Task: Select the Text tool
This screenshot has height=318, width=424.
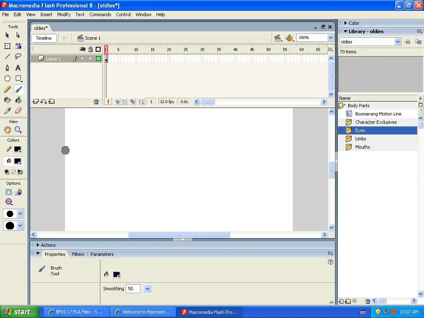Action: pyautogui.click(x=18, y=67)
